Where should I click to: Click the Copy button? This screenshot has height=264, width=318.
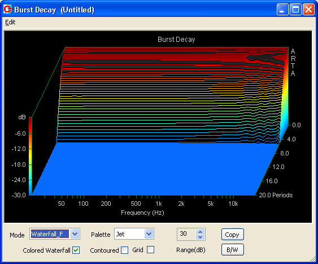(x=232, y=235)
